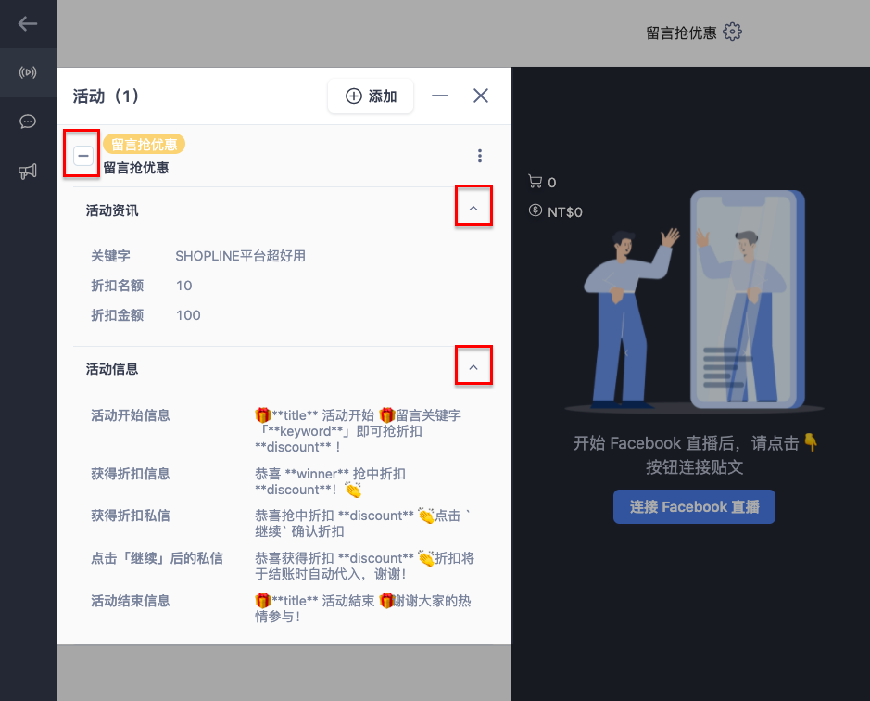The height and width of the screenshot is (701, 870).
Task: Open the chat messages sidebar icon
Action: click(28, 121)
